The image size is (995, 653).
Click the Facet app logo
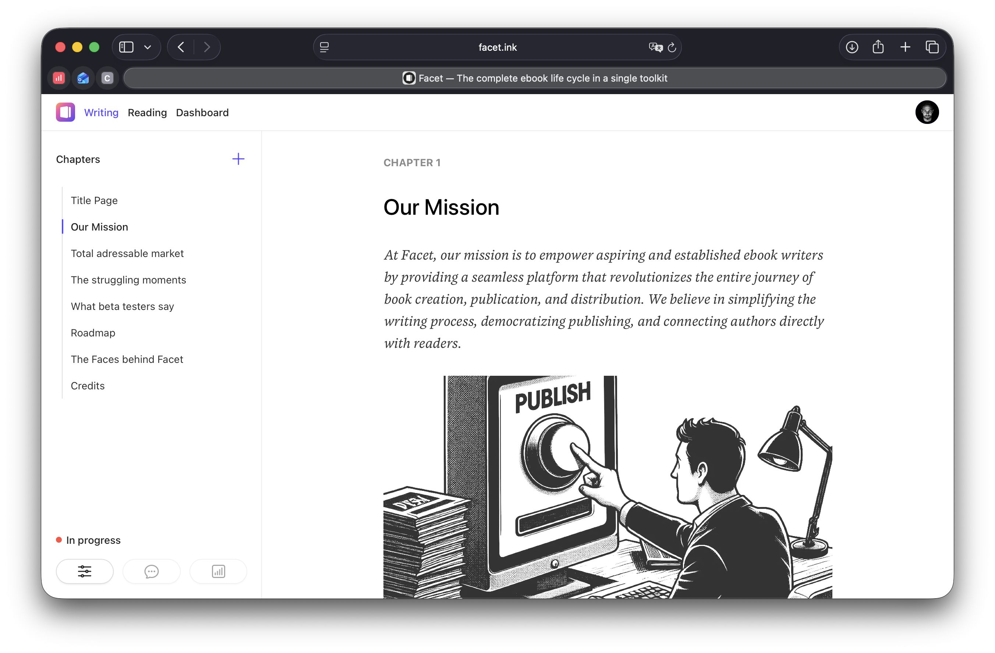(x=65, y=112)
